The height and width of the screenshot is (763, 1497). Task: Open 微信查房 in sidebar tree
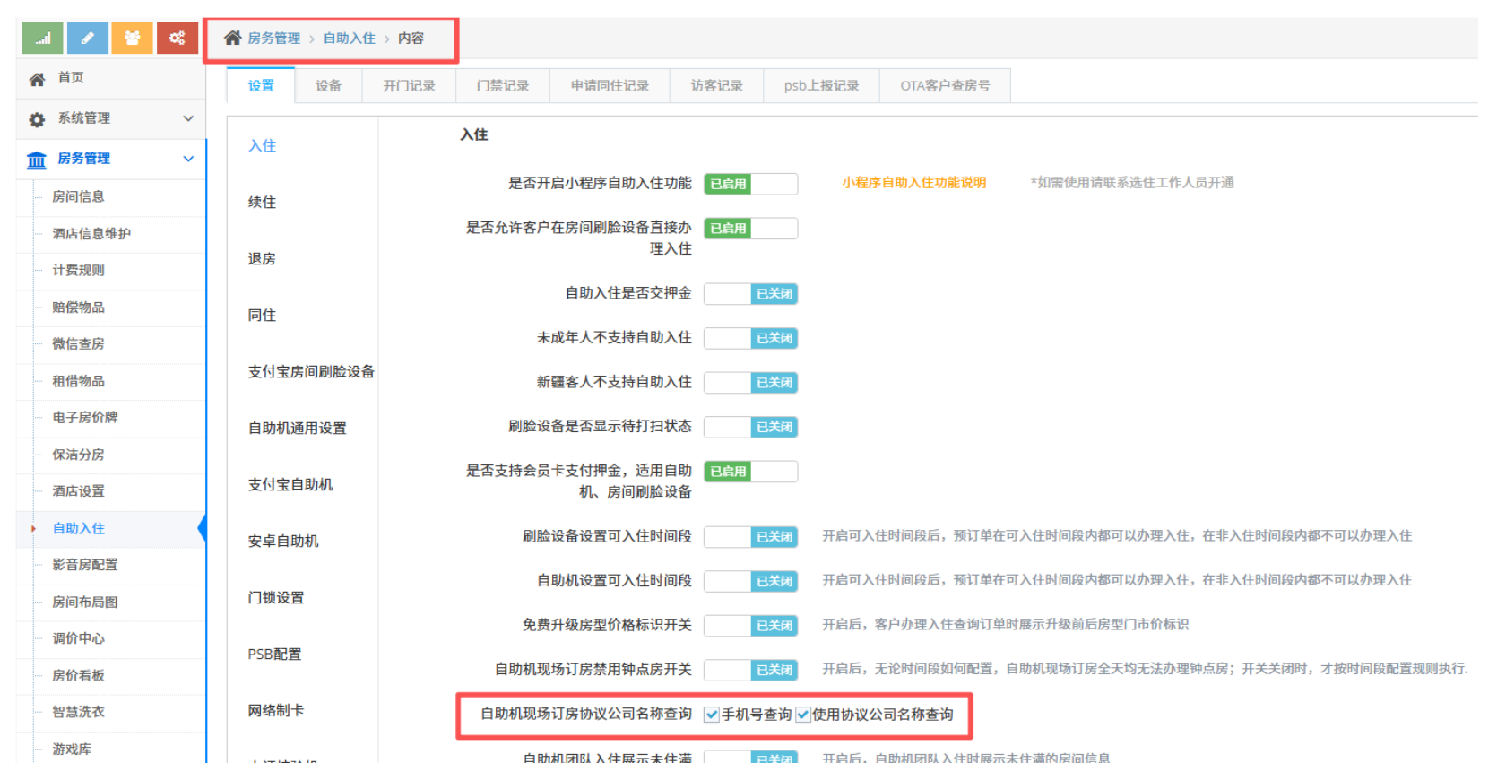(78, 343)
